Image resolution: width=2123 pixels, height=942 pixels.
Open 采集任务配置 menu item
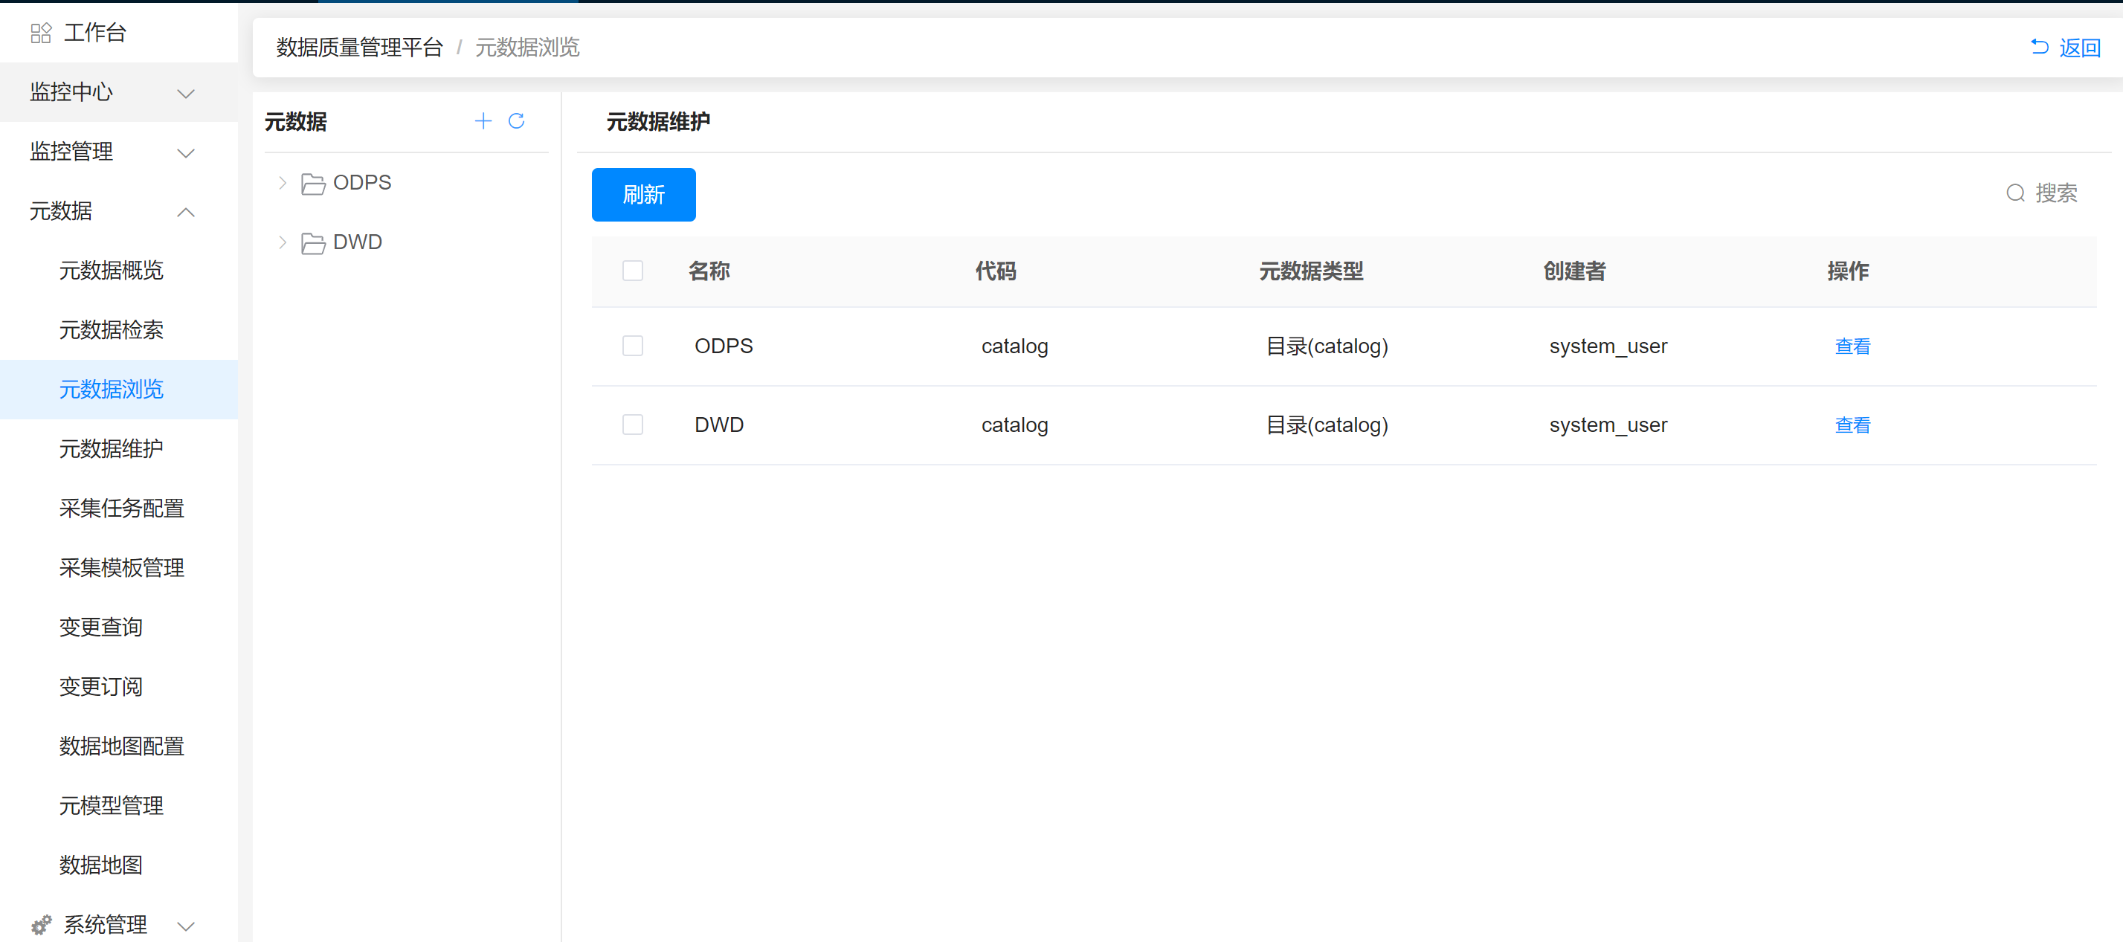pyautogui.click(x=119, y=508)
